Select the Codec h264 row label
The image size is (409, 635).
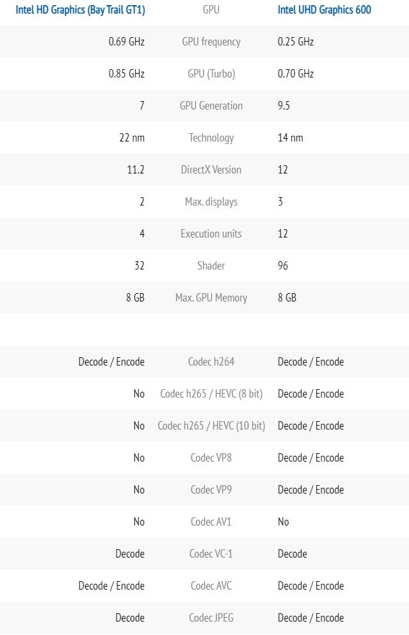tap(211, 362)
